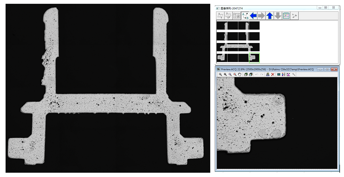The height and width of the screenshot is (177, 344).
Task: Click the gray right arrow button
Action: pos(261,16)
